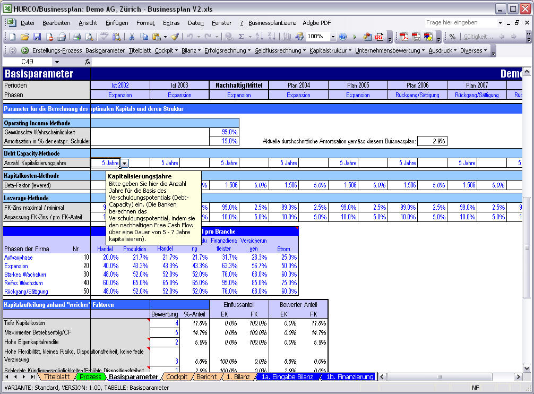Click the Erstellungs-Prozess toolbar button

click(57, 50)
